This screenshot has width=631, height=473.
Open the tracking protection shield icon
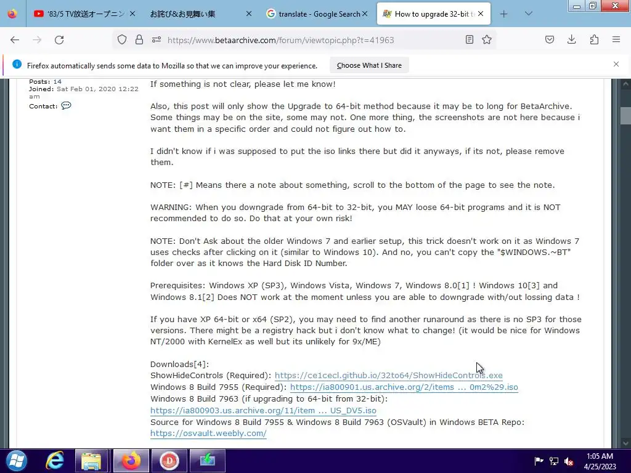tap(122, 39)
